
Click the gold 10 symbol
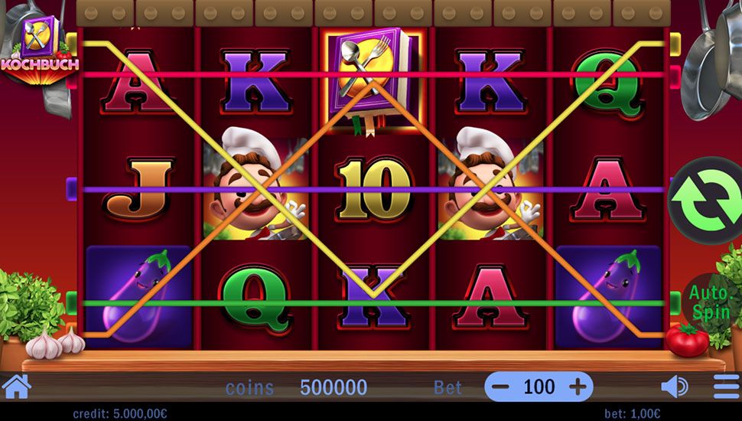[373, 190]
